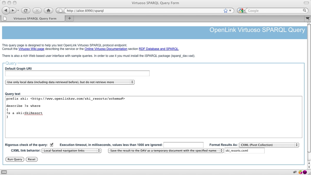Open the Online Virtuoso Documentation link
The image size is (311, 175).
point(106,49)
